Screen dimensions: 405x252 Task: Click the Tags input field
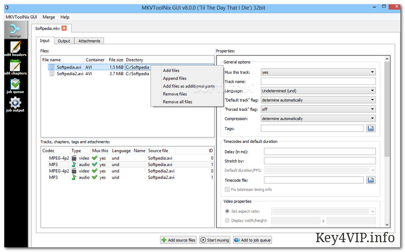coord(312,128)
